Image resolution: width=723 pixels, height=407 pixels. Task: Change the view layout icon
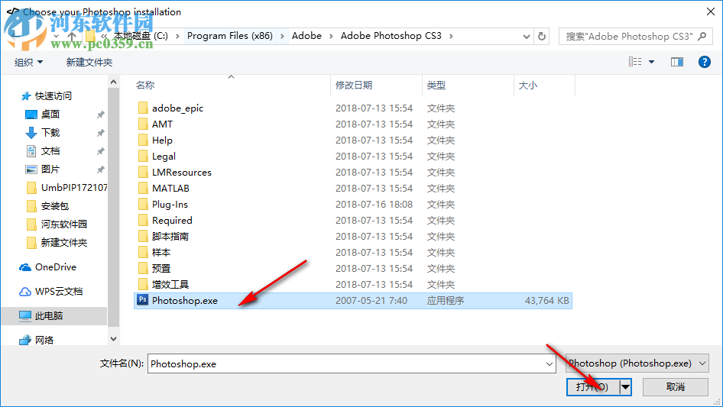click(635, 62)
